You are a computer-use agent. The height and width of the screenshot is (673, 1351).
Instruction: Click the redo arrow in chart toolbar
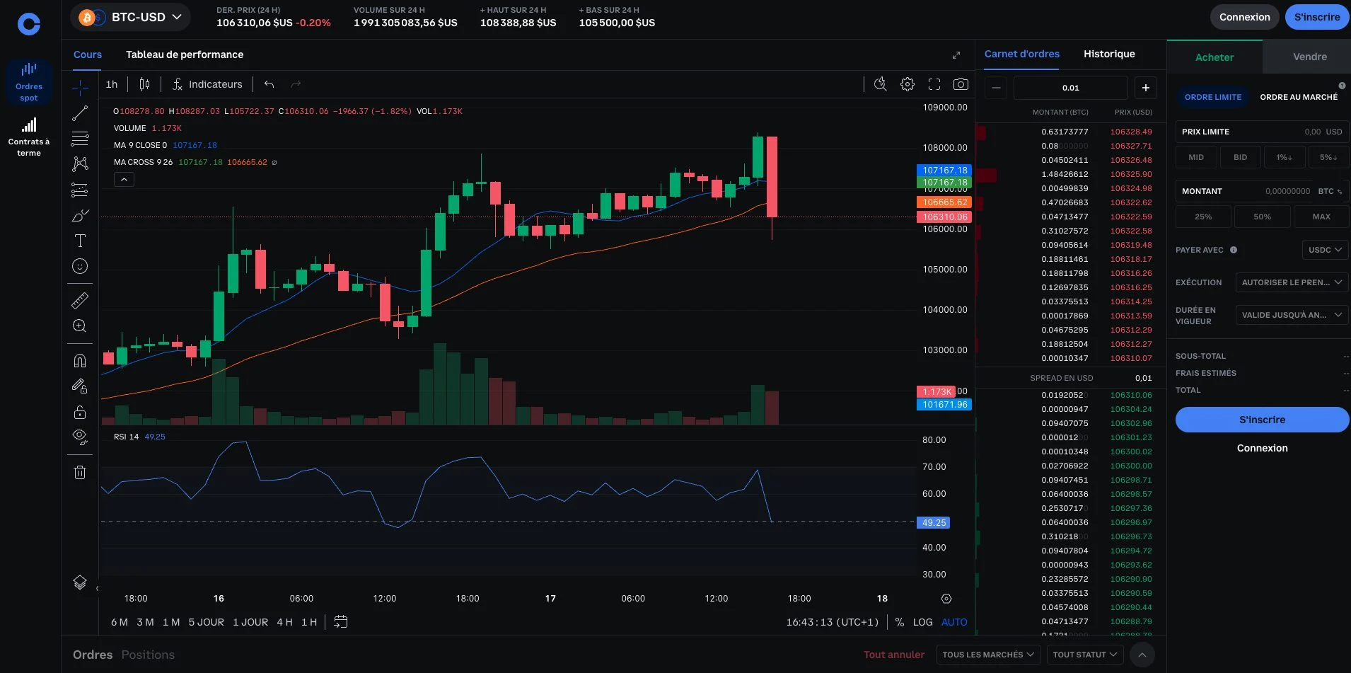(x=296, y=84)
